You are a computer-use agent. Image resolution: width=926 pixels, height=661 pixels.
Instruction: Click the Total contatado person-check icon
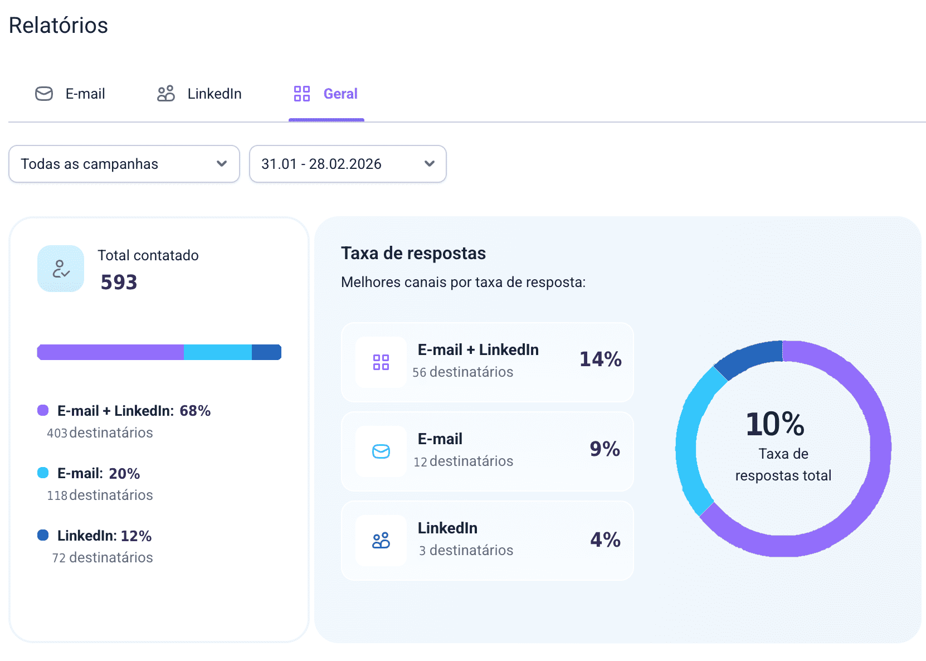coord(61,269)
